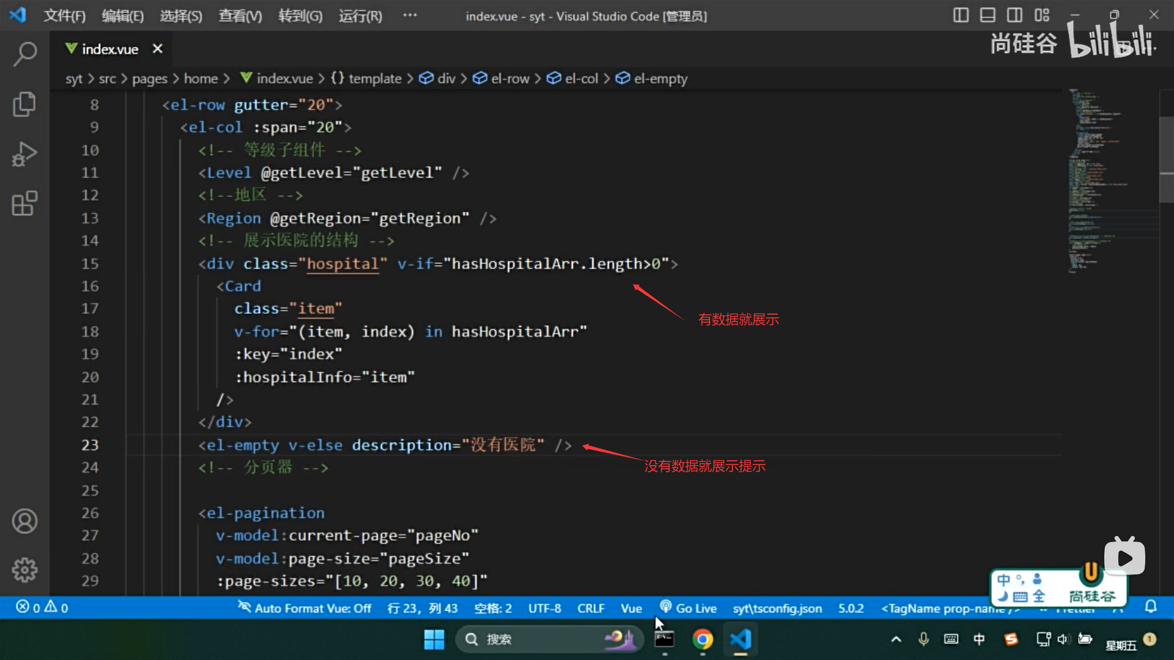The height and width of the screenshot is (660, 1174).
Task: Toggle primary sidebar layout button
Action: pyautogui.click(x=961, y=15)
